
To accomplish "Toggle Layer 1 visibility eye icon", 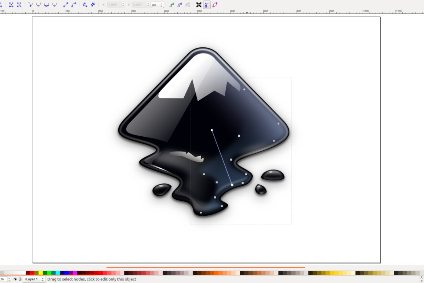I will tap(15, 279).
